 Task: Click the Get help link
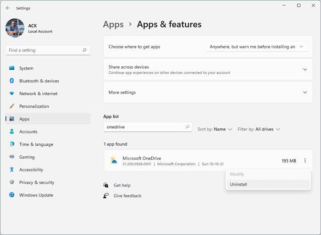click(x=122, y=186)
